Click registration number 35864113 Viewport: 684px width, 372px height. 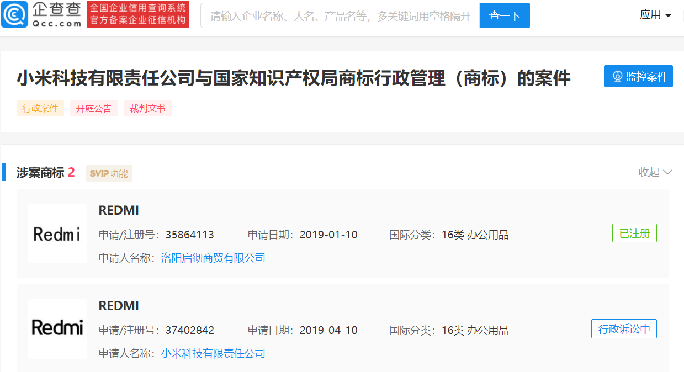coord(189,235)
